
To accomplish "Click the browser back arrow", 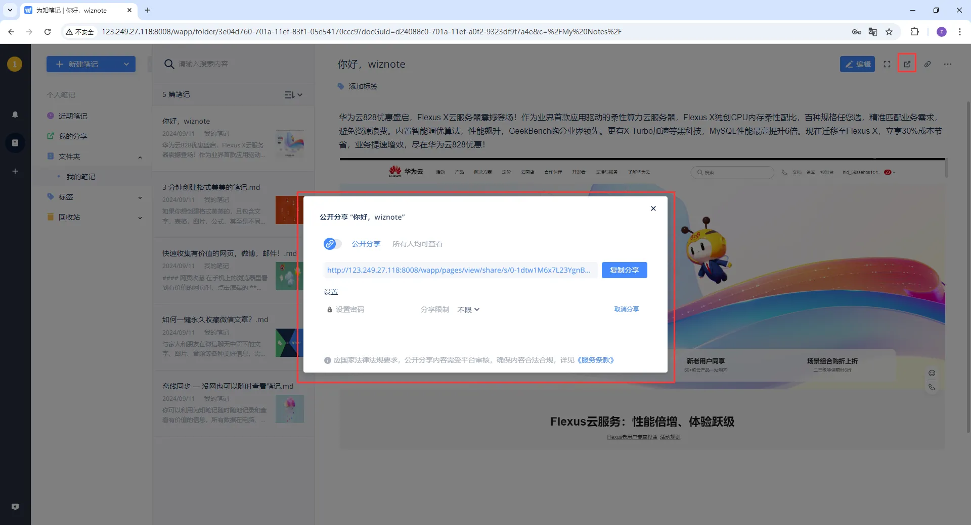I will (x=11, y=32).
